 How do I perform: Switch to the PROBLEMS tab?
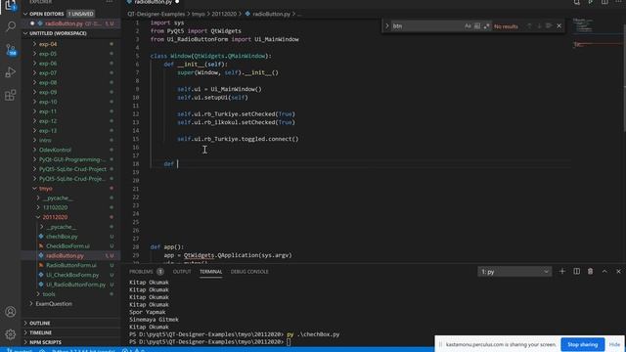coord(146,272)
